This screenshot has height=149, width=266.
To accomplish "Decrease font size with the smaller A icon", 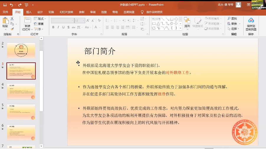I will (93, 21).
